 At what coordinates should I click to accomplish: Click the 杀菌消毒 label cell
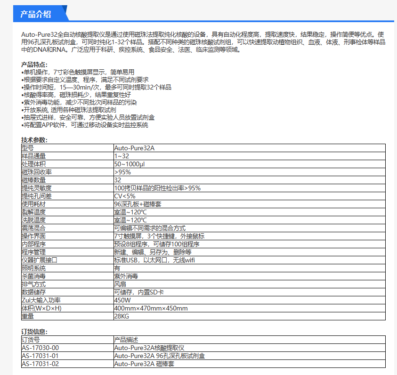point(68,276)
